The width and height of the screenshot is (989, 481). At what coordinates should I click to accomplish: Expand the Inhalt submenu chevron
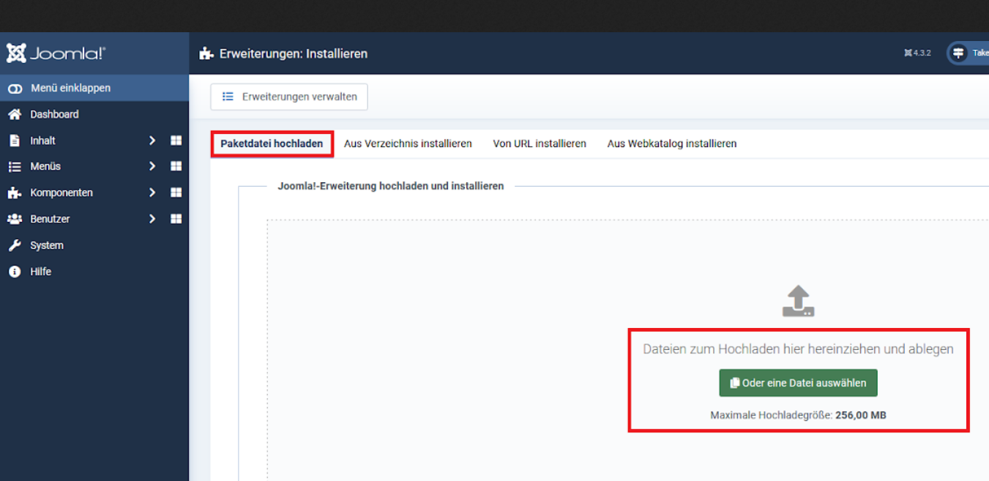(x=152, y=140)
